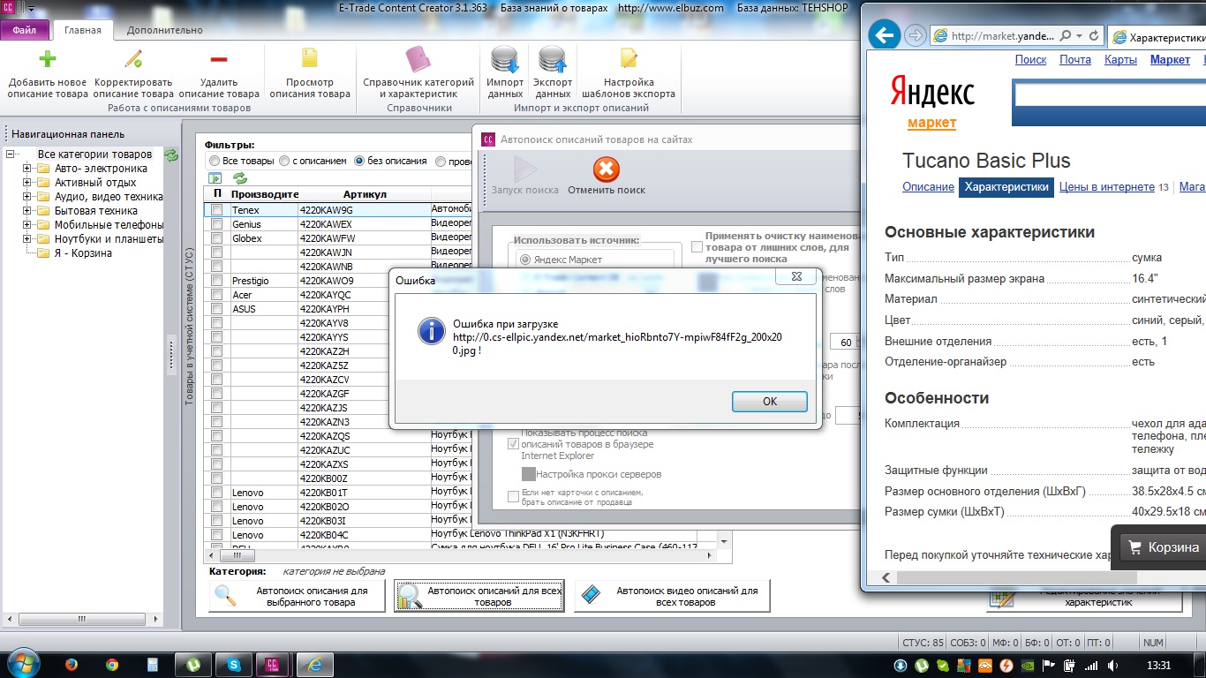1206x678 pixels.
Task: Click the Import data database icon
Action: point(505,59)
